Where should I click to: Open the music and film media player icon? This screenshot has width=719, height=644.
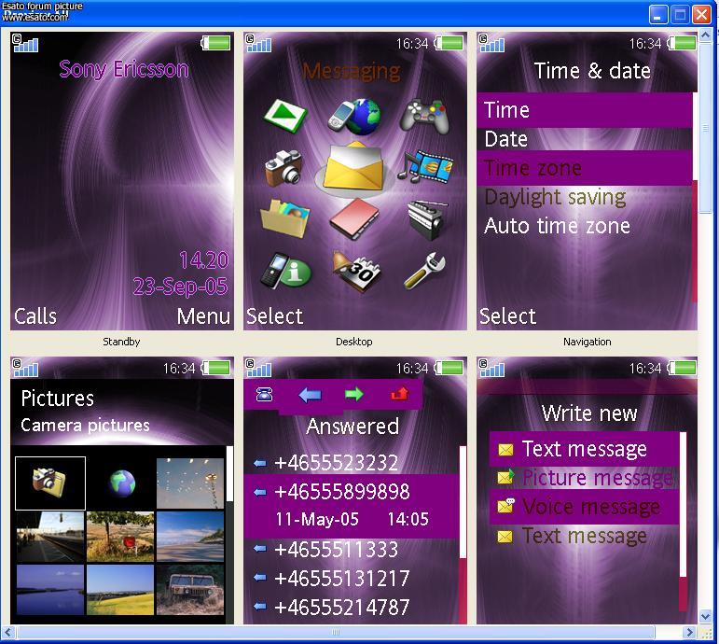425,167
